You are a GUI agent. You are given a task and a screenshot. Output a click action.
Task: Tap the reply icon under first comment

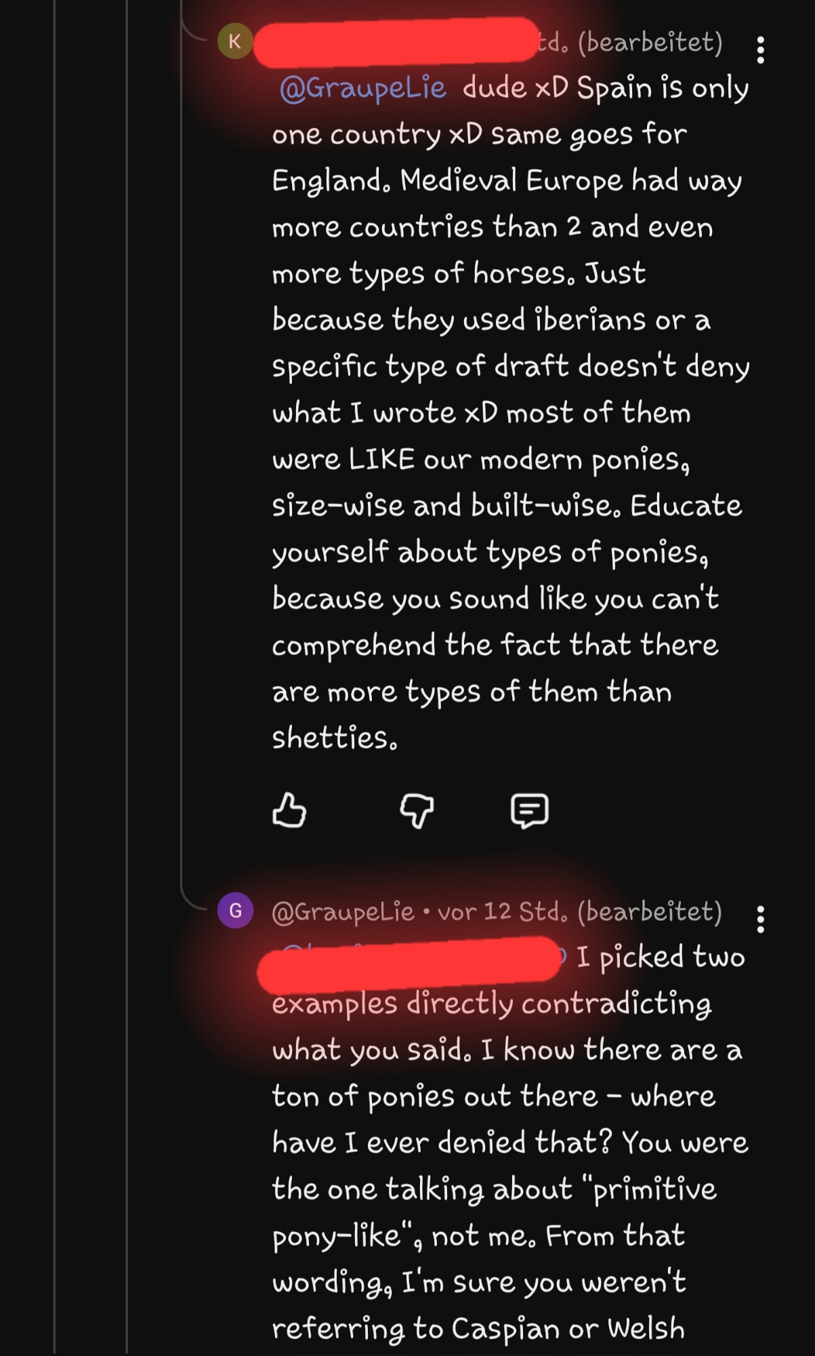[529, 810]
